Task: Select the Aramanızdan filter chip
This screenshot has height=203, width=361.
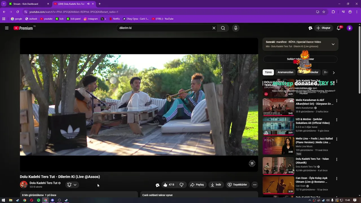Action: (285, 72)
